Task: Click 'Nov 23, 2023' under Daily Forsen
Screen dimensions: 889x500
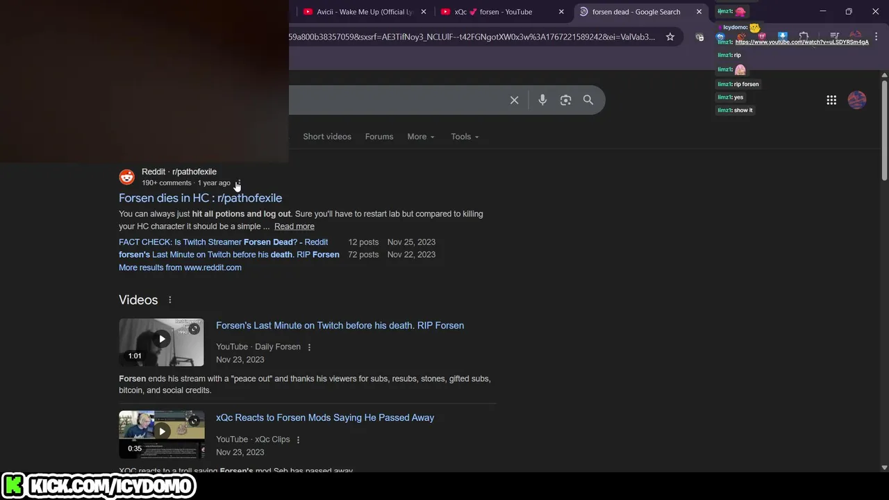Action: pos(240,360)
